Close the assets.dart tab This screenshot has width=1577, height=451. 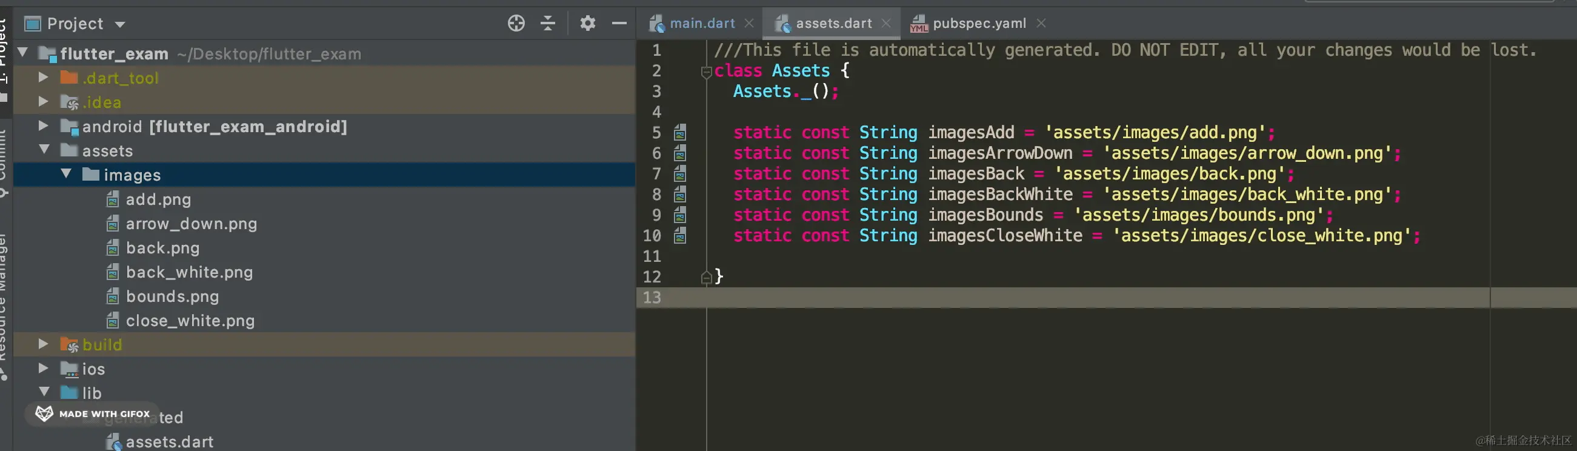[886, 23]
